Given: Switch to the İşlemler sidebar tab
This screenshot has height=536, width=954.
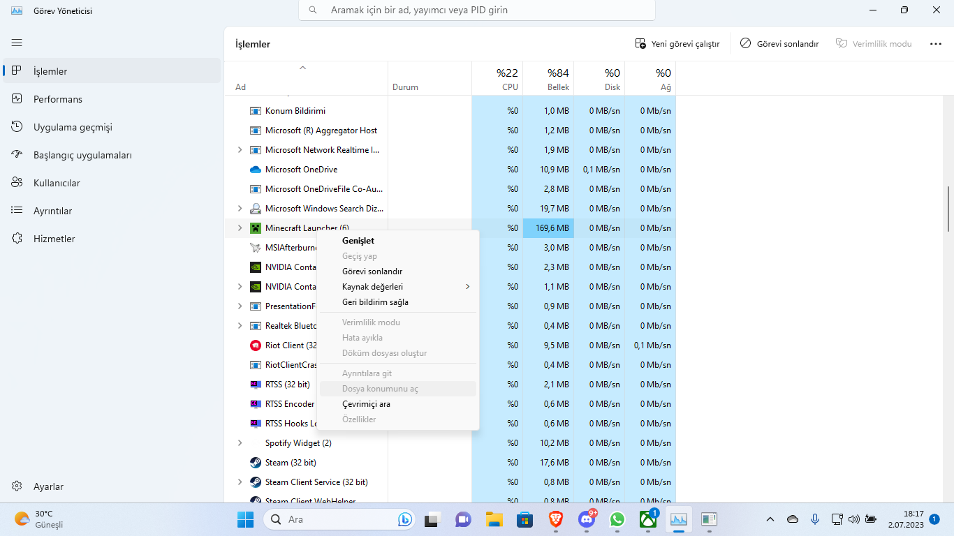Looking at the screenshot, I should tap(112, 71).
